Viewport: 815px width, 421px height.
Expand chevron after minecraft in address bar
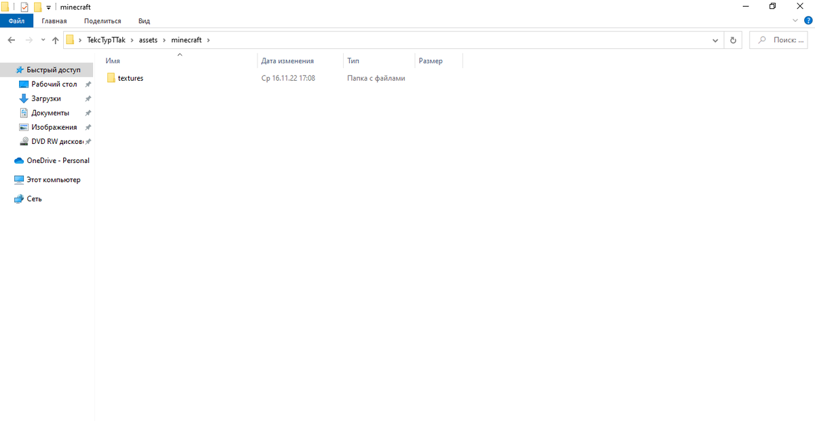[209, 40]
